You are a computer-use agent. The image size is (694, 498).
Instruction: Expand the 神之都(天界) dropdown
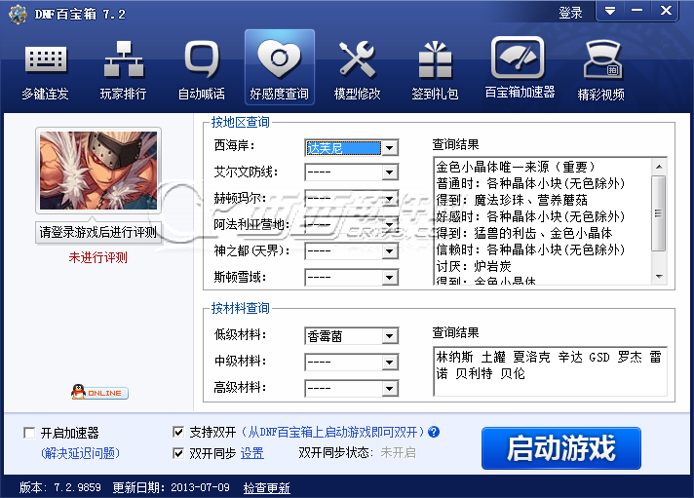tap(390, 251)
